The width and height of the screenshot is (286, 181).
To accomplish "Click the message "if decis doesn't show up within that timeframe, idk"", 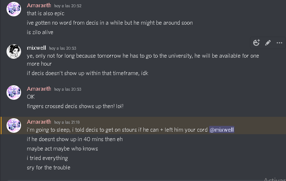I will click(x=87, y=73).
